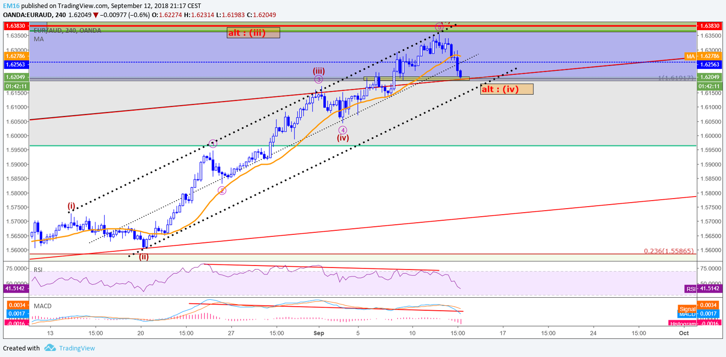Click the gray MA indicator legend text
Image resolution: width=726 pixels, height=357 pixels.
[x=39, y=39]
